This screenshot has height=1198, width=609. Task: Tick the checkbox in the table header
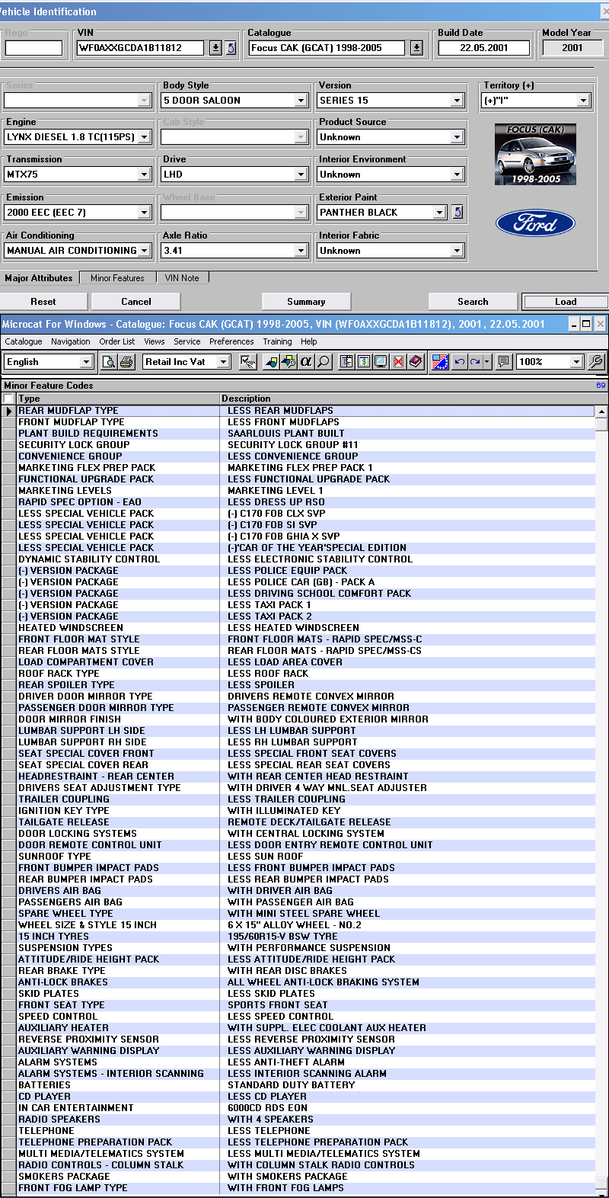pos(8,399)
